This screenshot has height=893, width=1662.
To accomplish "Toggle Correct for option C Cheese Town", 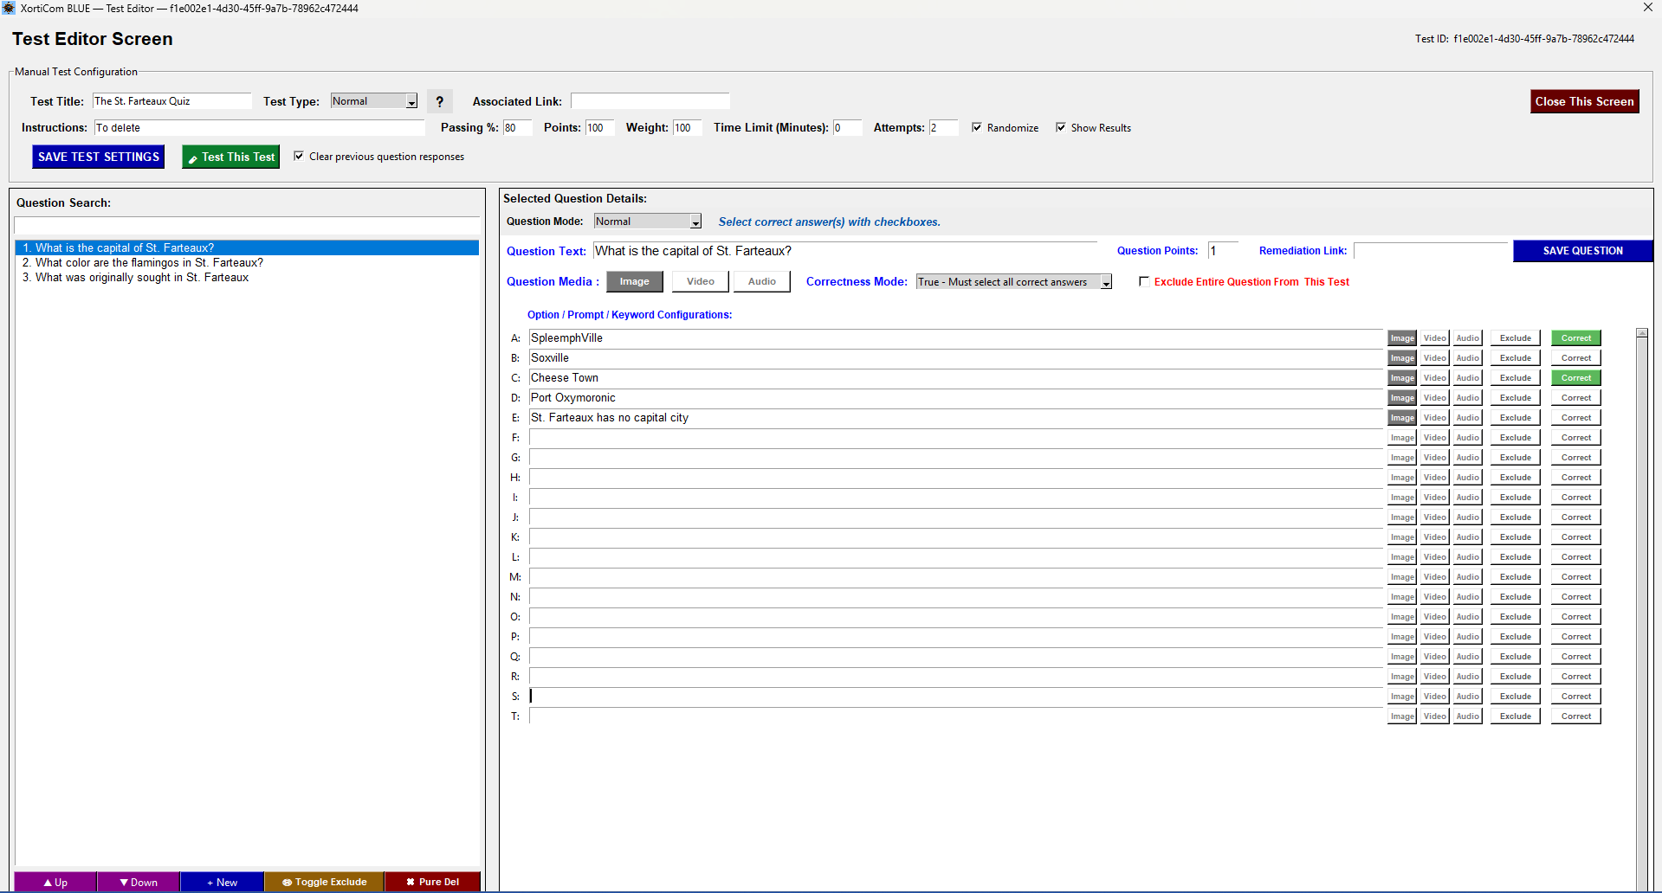I will point(1576,378).
